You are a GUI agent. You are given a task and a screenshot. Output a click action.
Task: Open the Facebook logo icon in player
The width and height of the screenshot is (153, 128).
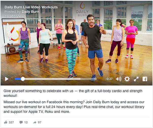click(145, 79)
